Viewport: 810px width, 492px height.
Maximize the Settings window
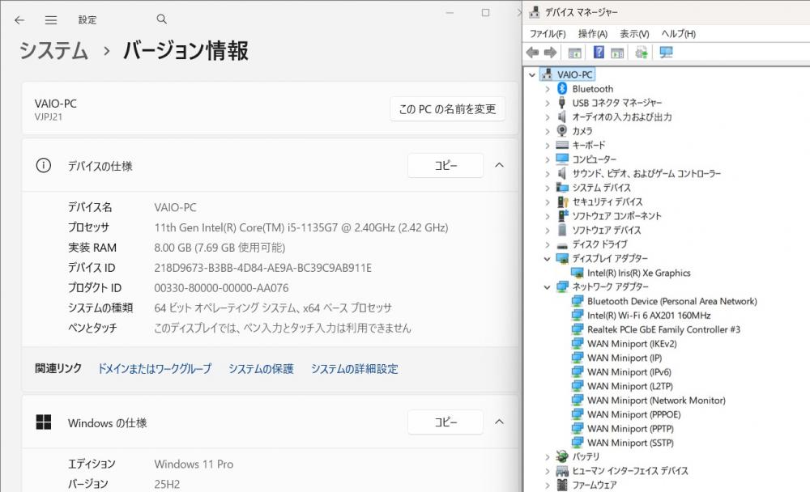[x=485, y=12]
